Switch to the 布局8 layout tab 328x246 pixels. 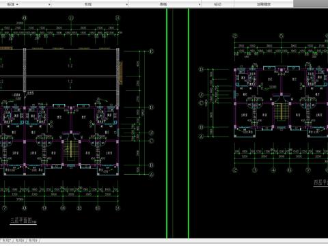coord(20,241)
